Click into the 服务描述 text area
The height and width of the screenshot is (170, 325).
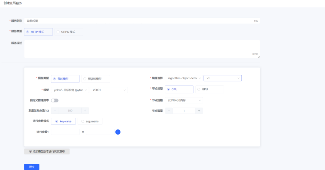point(142,49)
